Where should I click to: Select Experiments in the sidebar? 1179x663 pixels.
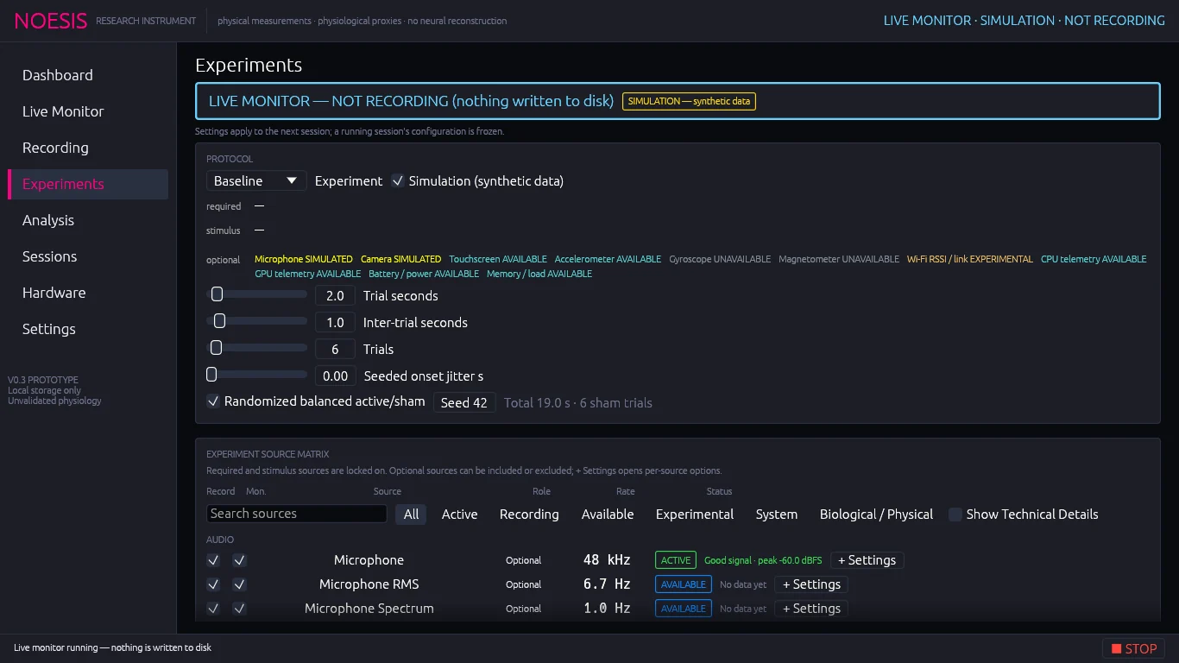88,184
